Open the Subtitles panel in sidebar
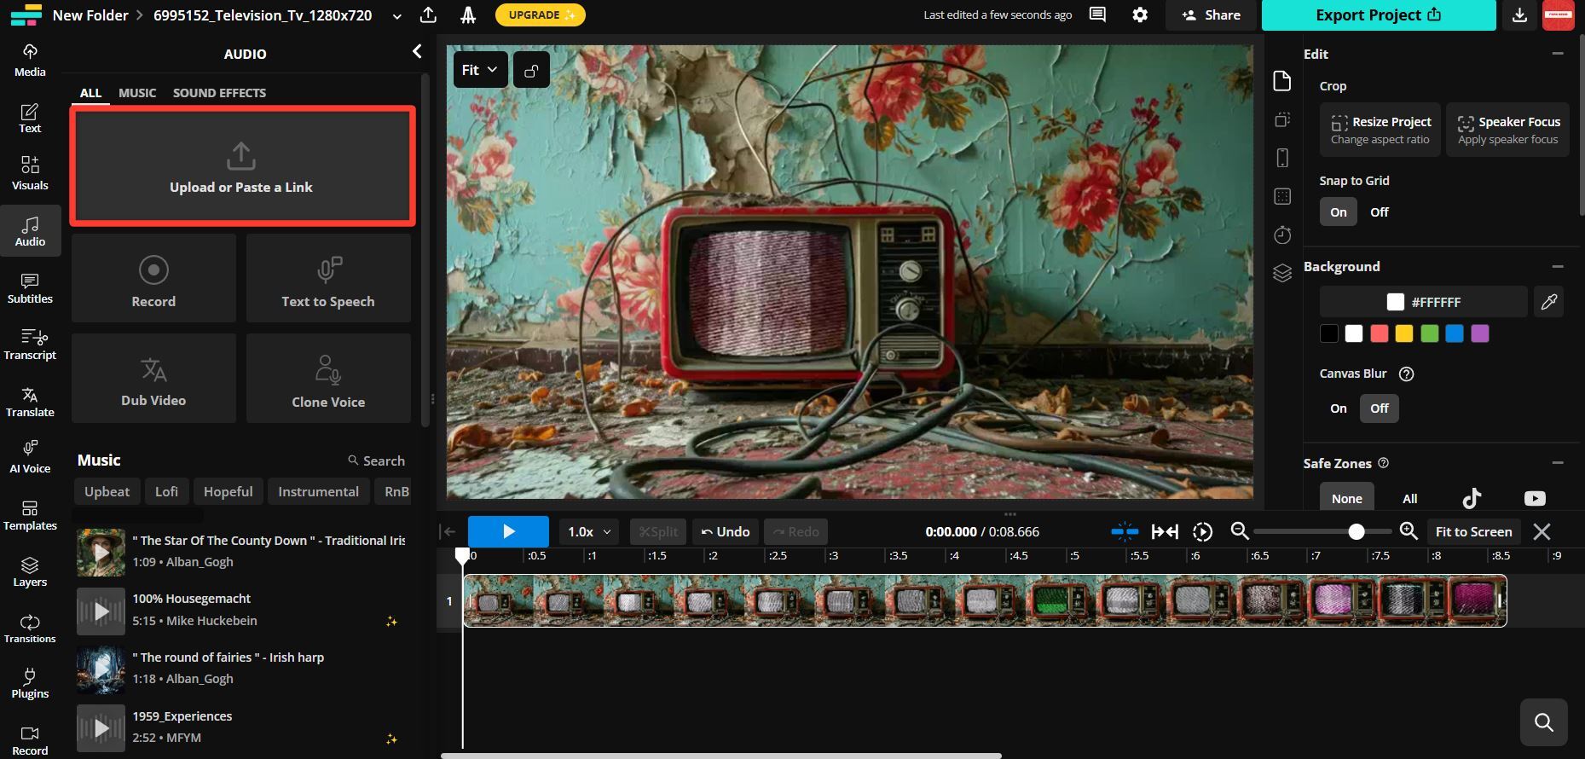The width and height of the screenshot is (1585, 759). [x=30, y=287]
